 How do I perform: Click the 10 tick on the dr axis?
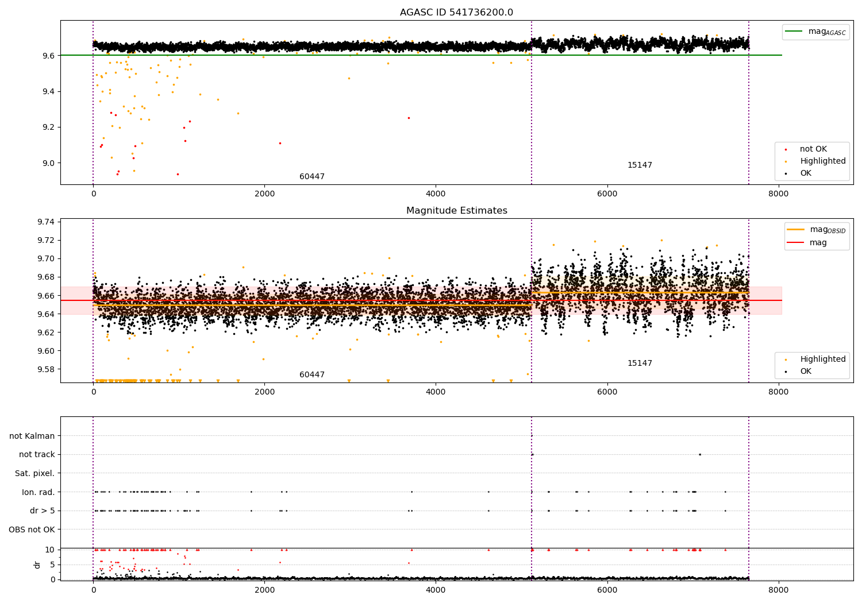point(50,550)
